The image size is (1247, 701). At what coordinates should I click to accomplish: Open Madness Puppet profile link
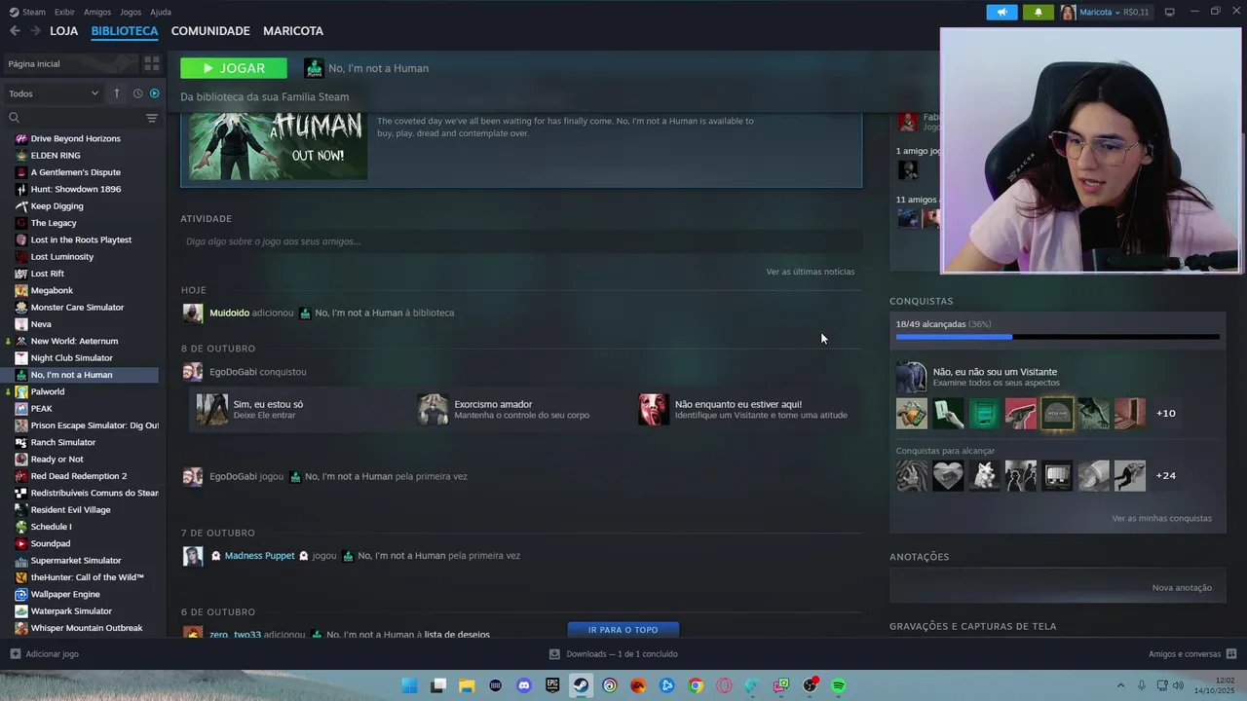(x=259, y=556)
